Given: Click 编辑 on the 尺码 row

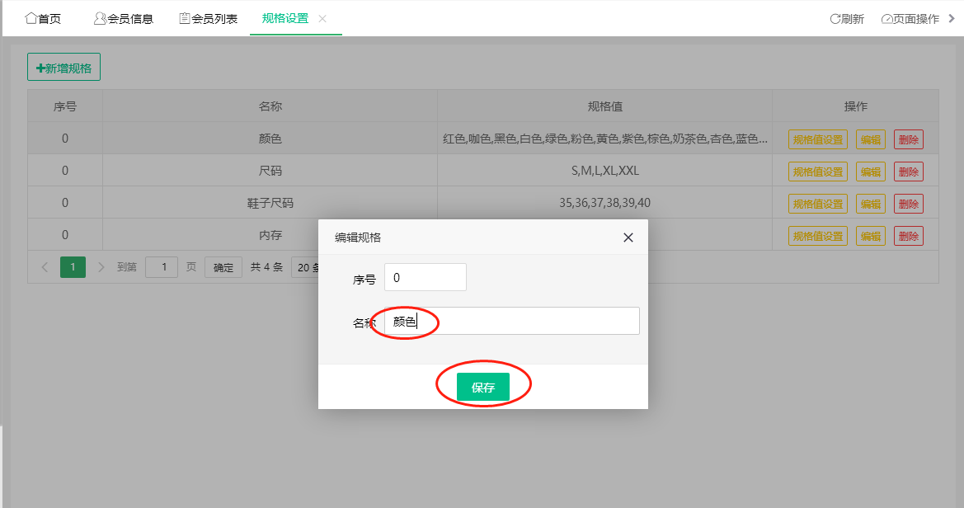Looking at the screenshot, I should coord(870,171).
